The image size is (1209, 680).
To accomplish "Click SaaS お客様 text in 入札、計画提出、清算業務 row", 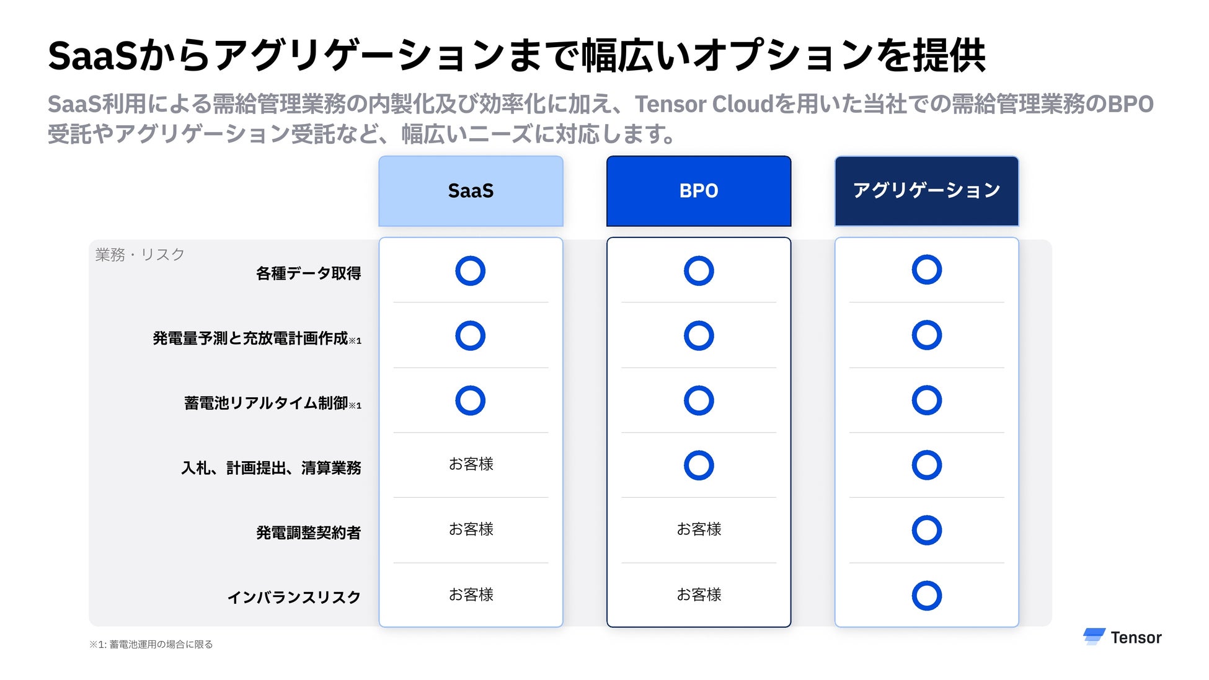I will pyautogui.click(x=471, y=464).
